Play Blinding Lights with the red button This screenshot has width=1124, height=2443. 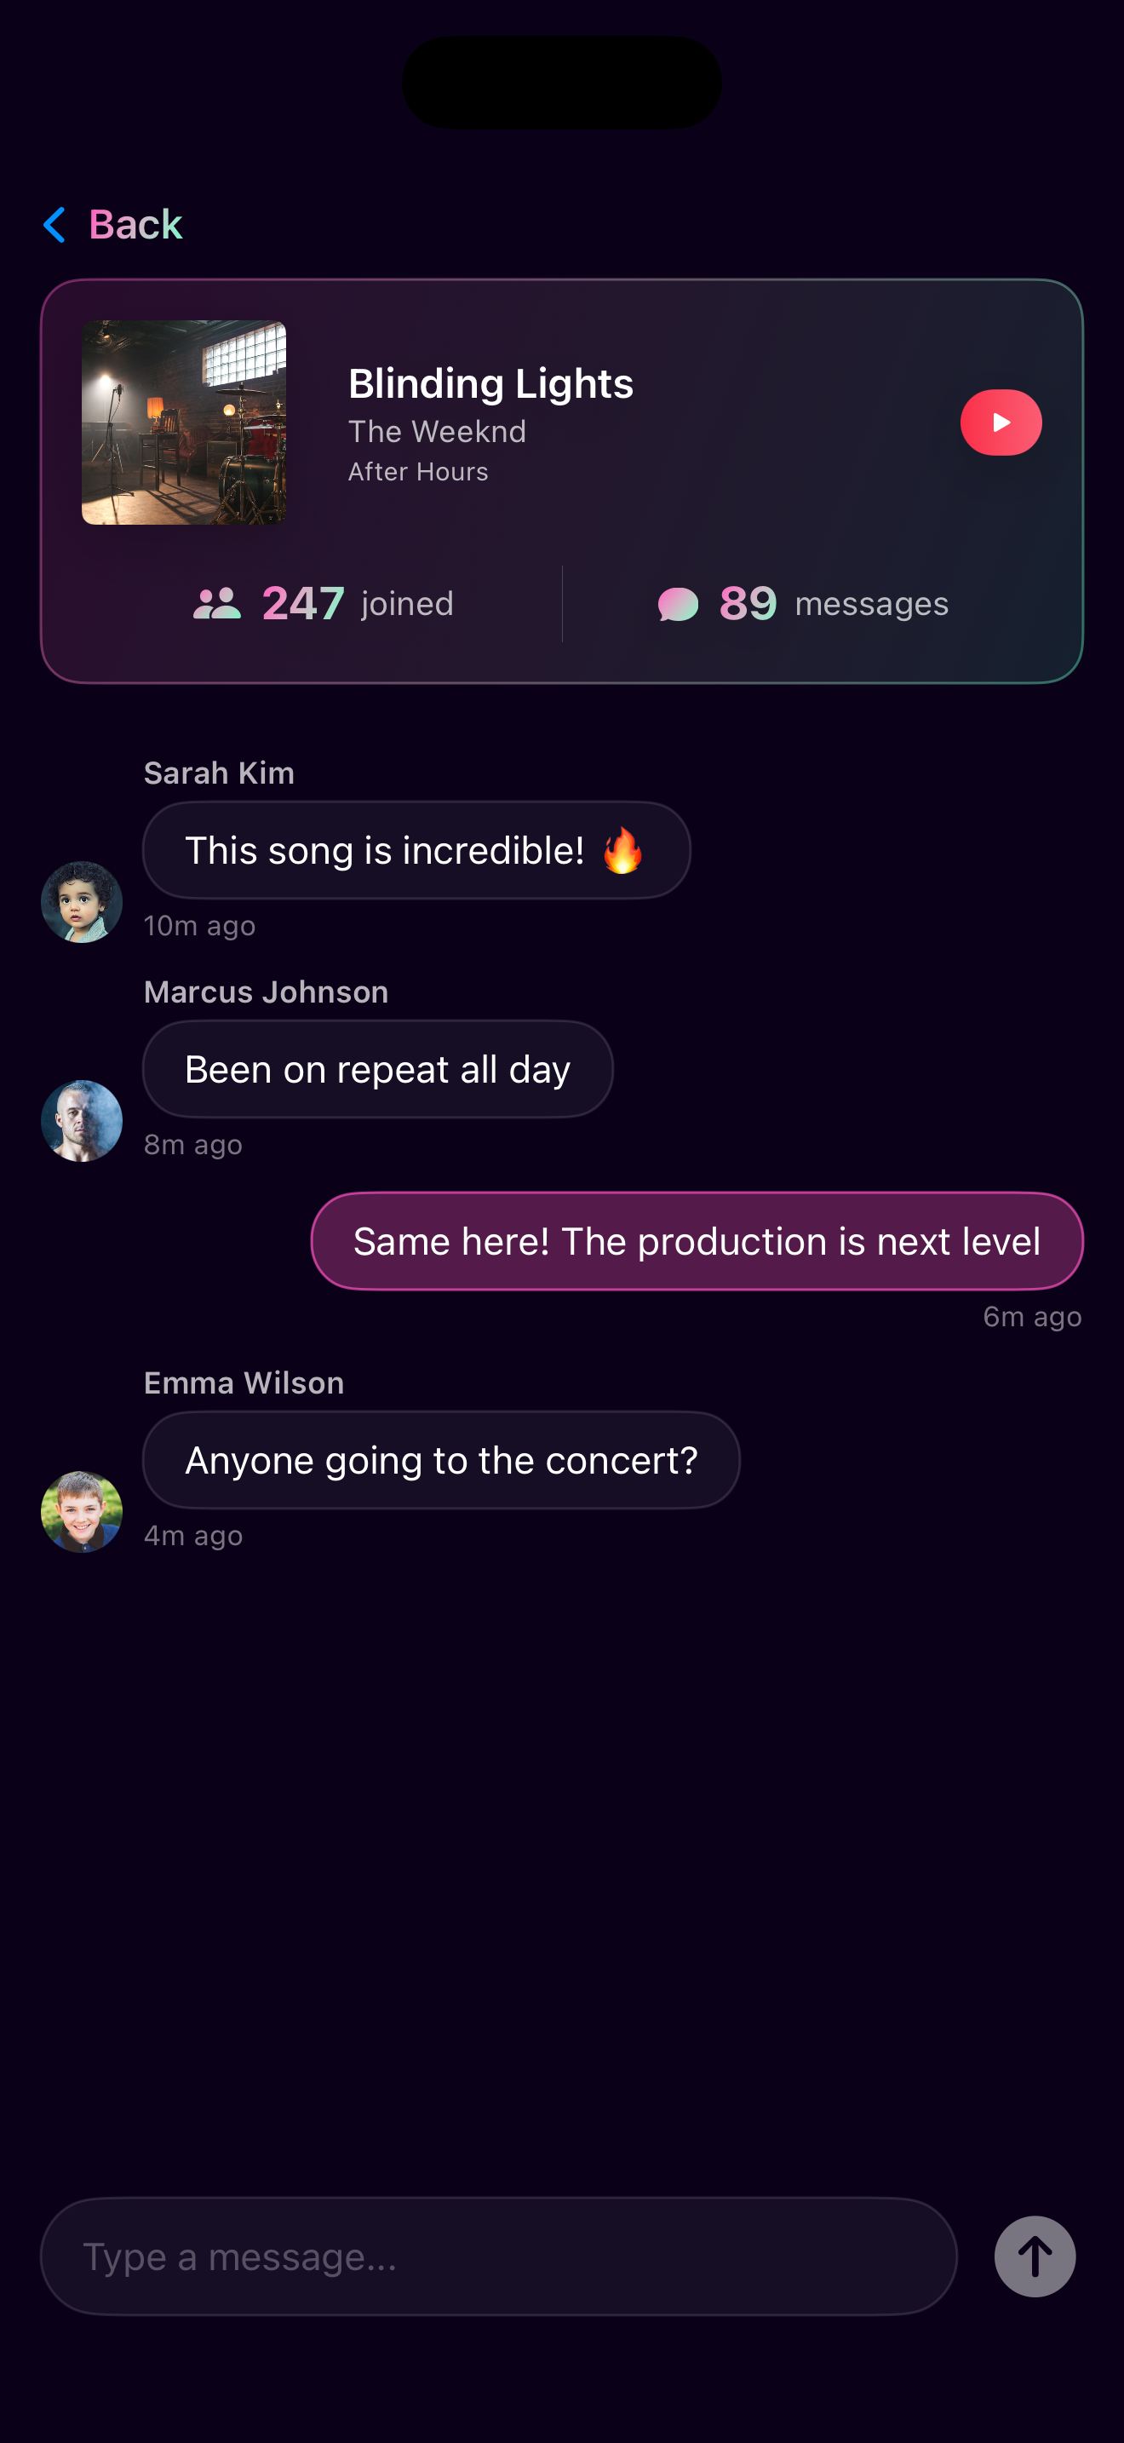pos(1000,422)
